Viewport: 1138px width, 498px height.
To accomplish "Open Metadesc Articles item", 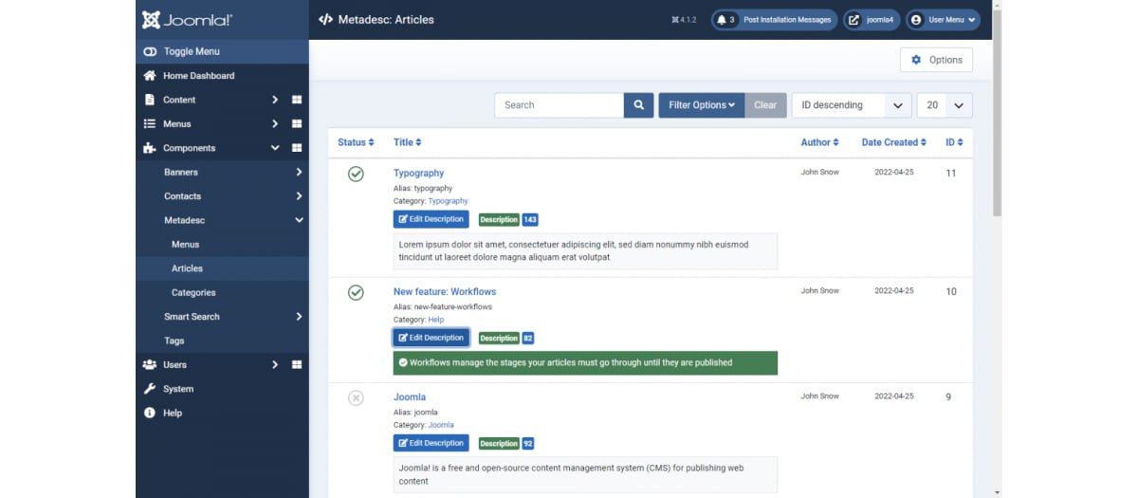I will [x=222, y=268].
